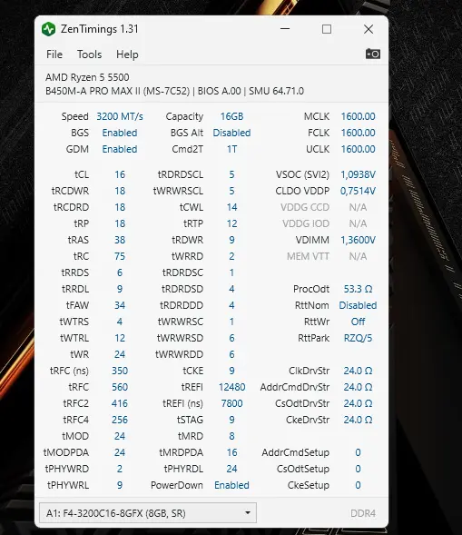The image size is (462, 535).
Task: Close the ZenTimings window
Action: click(x=369, y=29)
